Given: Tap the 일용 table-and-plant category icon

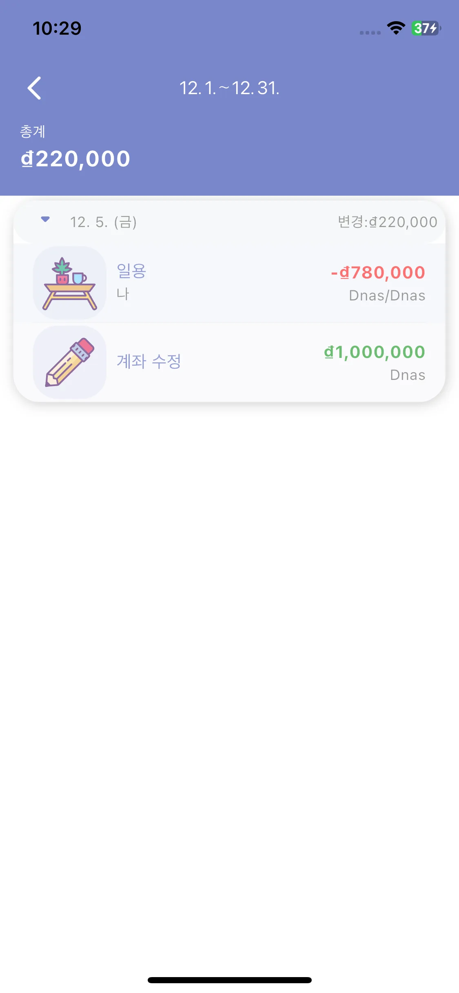Looking at the screenshot, I should point(70,283).
